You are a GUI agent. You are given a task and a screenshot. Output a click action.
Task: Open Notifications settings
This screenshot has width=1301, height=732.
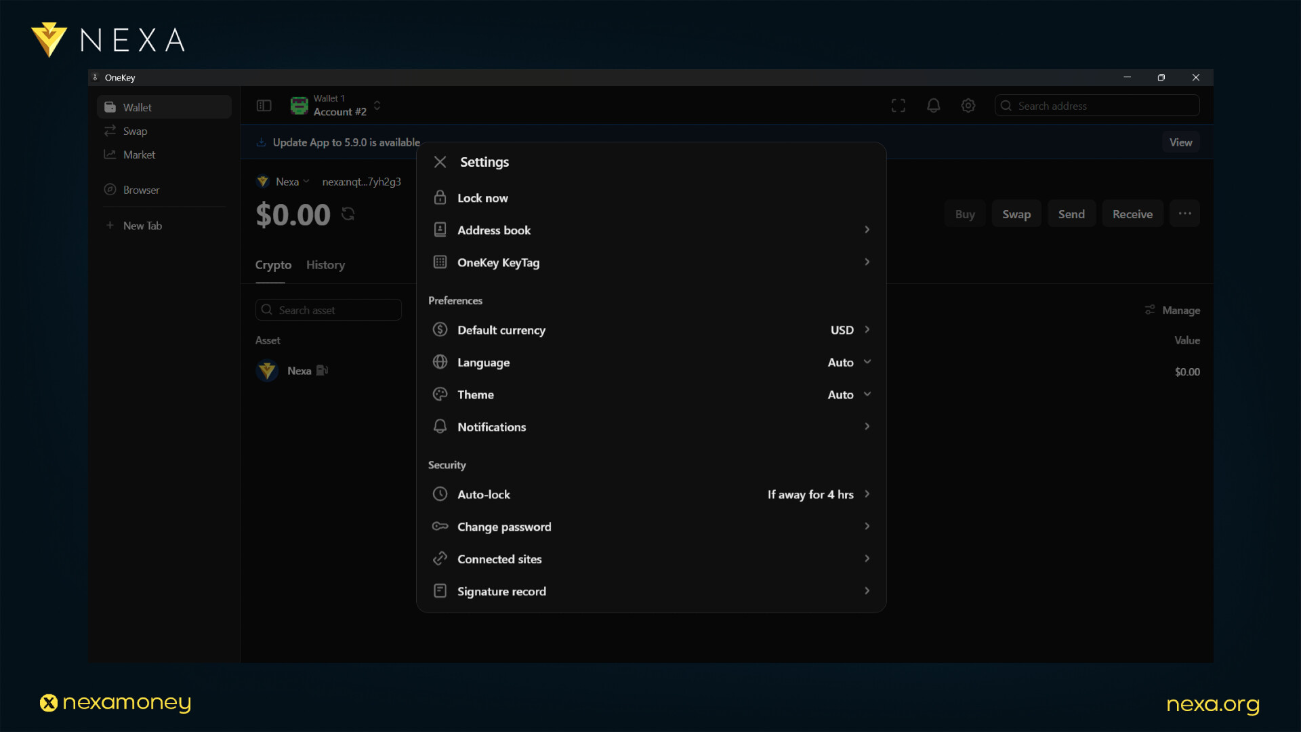click(650, 427)
